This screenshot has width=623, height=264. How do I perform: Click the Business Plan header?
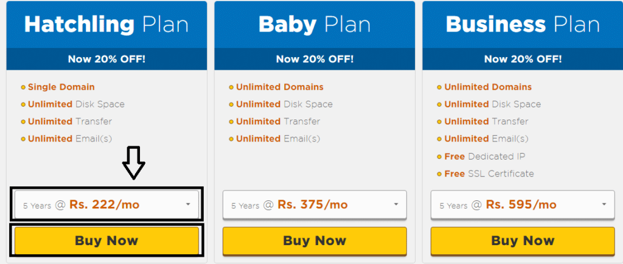[523, 24]
